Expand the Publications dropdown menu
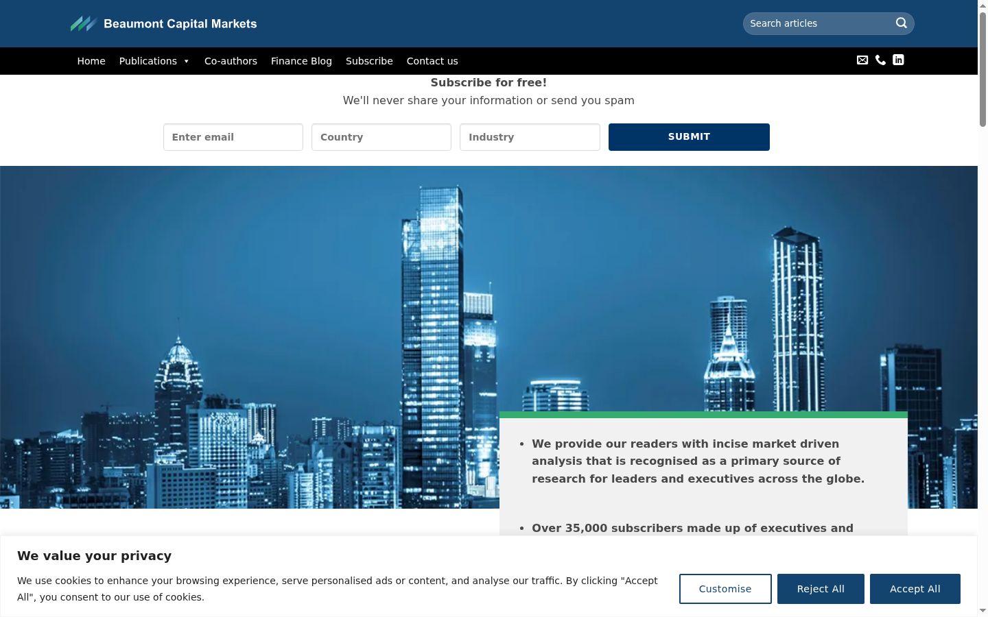The width and height of the screenshot is (988, 617). click(x=154, y=61)
